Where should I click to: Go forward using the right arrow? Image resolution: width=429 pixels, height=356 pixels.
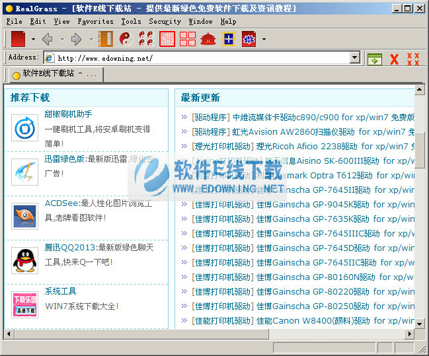pyautogui.click(x=77, y=39)
